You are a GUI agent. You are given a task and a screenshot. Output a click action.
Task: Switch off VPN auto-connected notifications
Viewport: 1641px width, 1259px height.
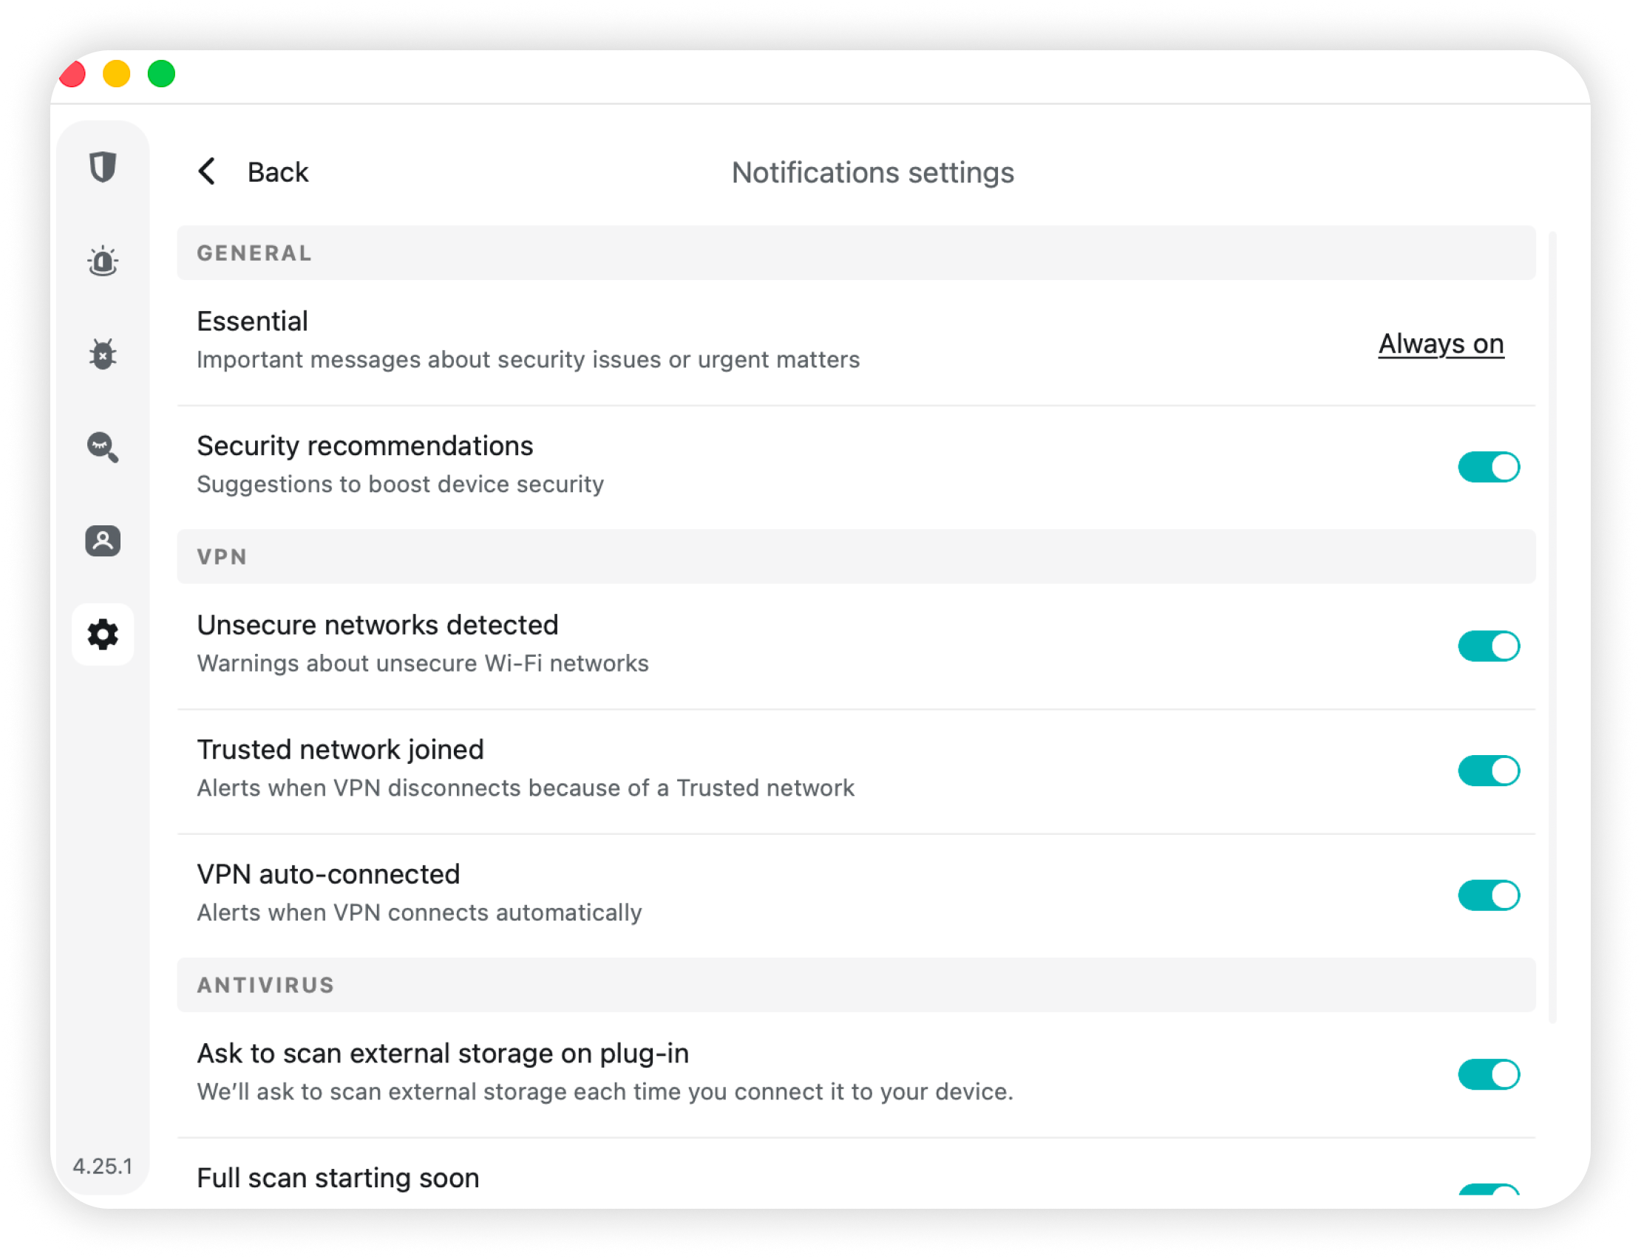[x=1488, y=895]
